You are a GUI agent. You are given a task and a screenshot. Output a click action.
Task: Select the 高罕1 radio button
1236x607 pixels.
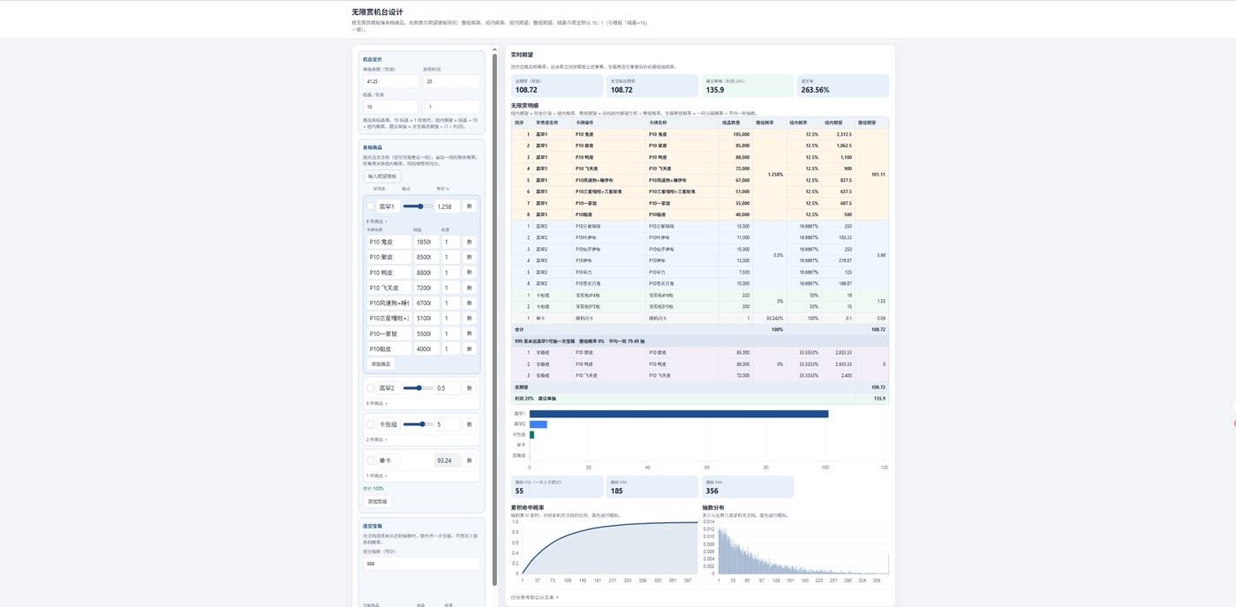pos(371,206)
